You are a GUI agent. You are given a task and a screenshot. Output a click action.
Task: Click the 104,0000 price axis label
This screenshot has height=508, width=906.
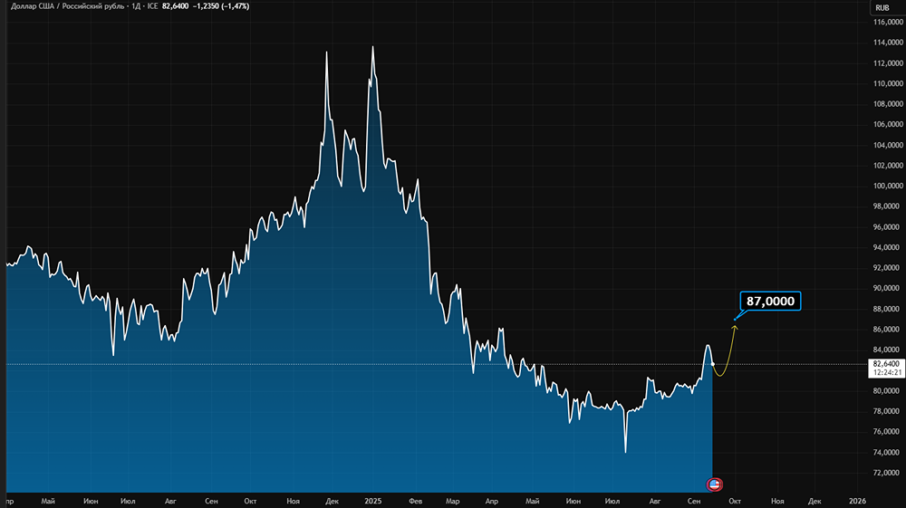[888, 145]
